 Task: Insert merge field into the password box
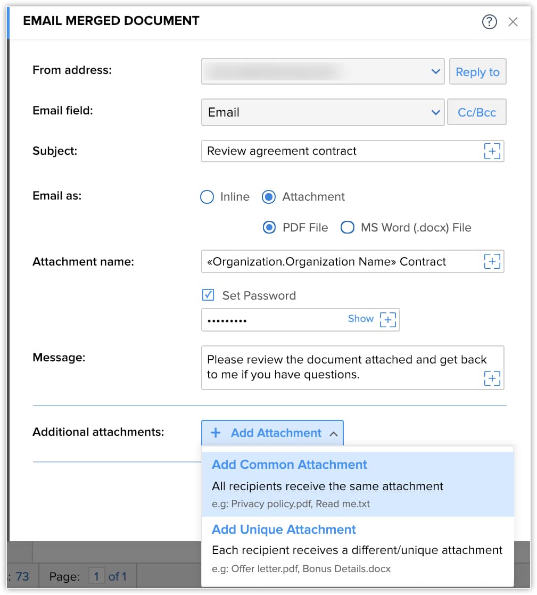(x=388, y=319)
